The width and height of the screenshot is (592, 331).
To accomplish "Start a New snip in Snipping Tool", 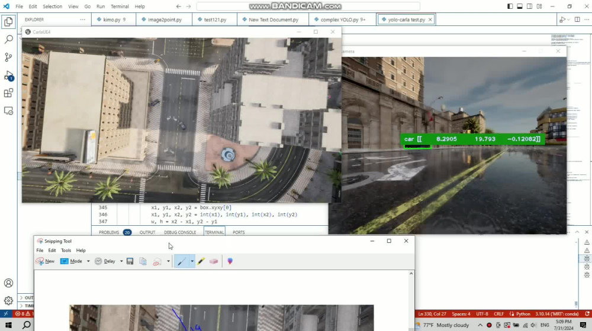I will pos(46,261).
